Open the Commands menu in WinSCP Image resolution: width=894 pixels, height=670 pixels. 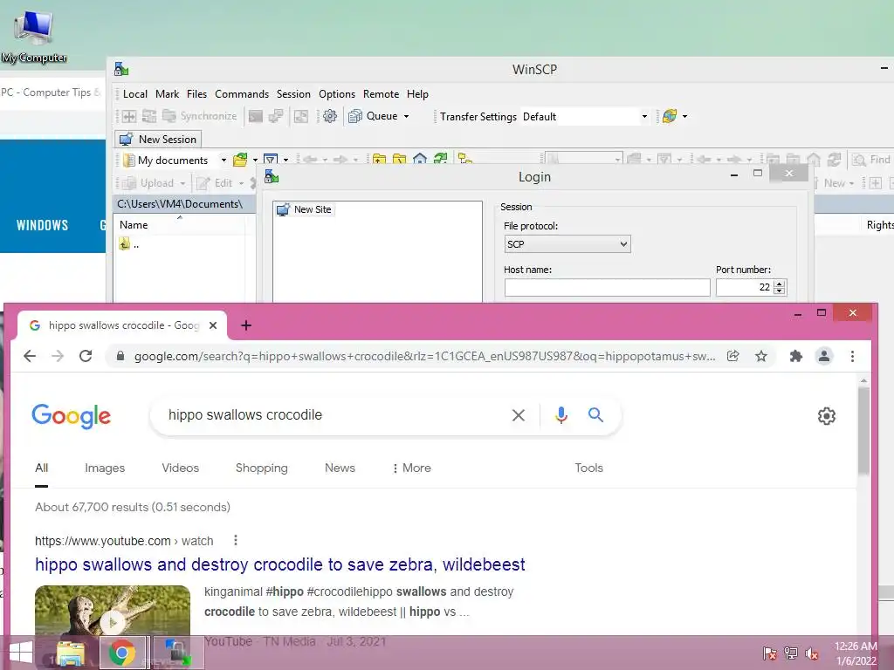click(x=242, y=94)
